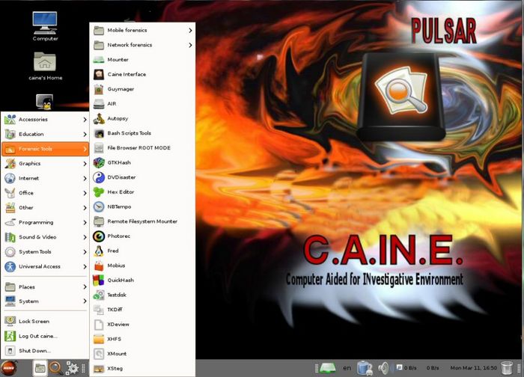This screenshot has width=524, height=377.
Task: Choose Log Out caine... entry
Action: (x=45, y=336)
